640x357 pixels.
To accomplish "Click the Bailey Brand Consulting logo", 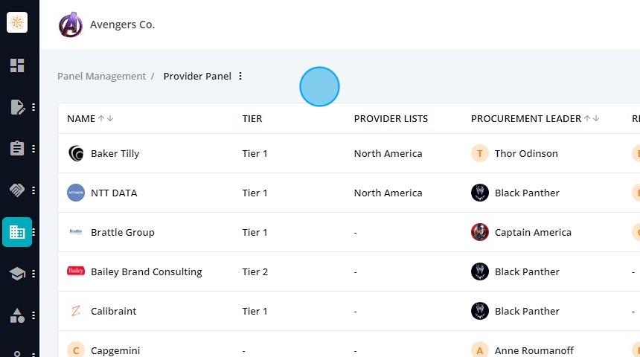I will click(76, 271).
